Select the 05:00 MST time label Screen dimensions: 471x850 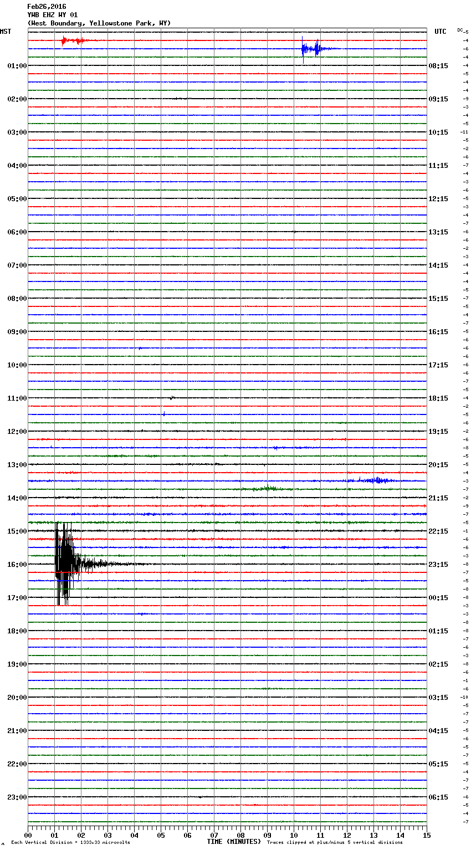coord(17,199)
